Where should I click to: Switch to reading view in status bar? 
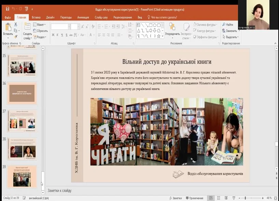tap(226, 198)
